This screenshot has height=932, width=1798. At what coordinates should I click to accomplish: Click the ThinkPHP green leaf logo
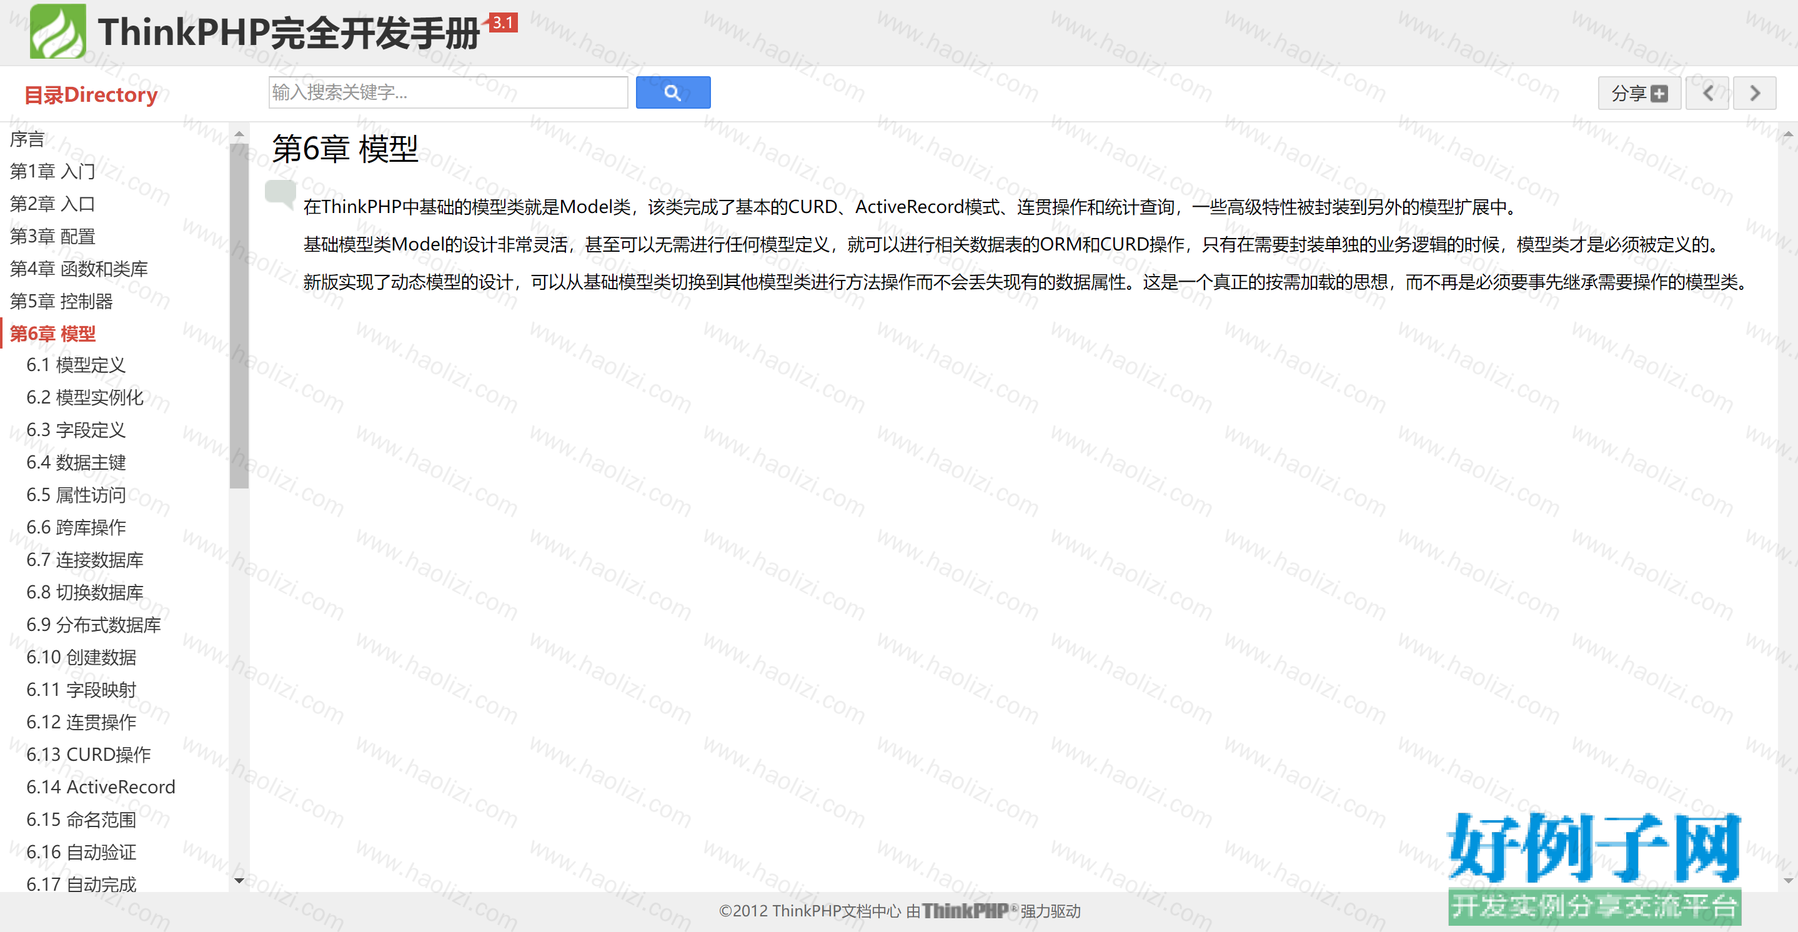click(x=58, y=31)
